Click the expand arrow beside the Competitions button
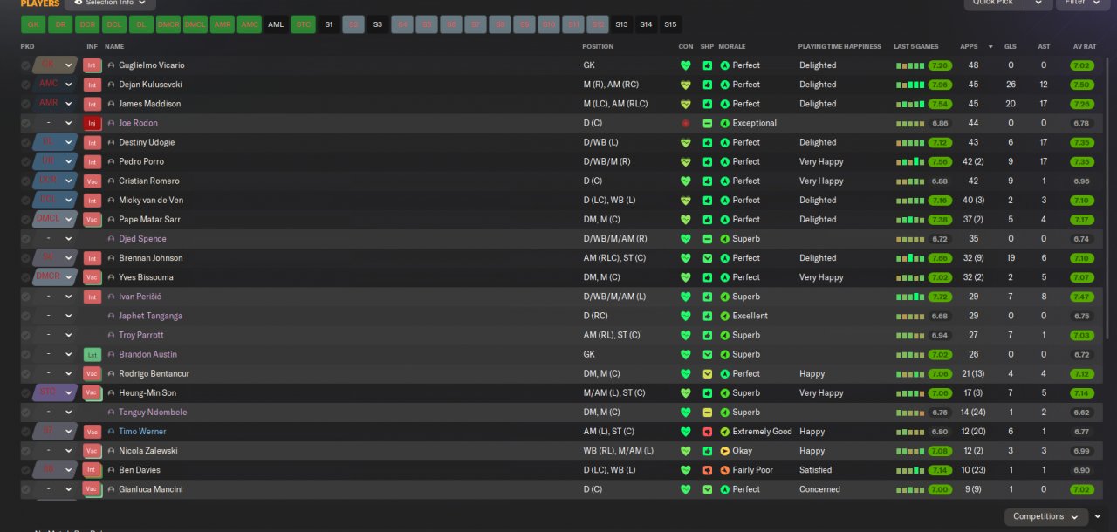Image resolution: width=1117 pixels, height=532 pixels. [x=1098, y=516]
